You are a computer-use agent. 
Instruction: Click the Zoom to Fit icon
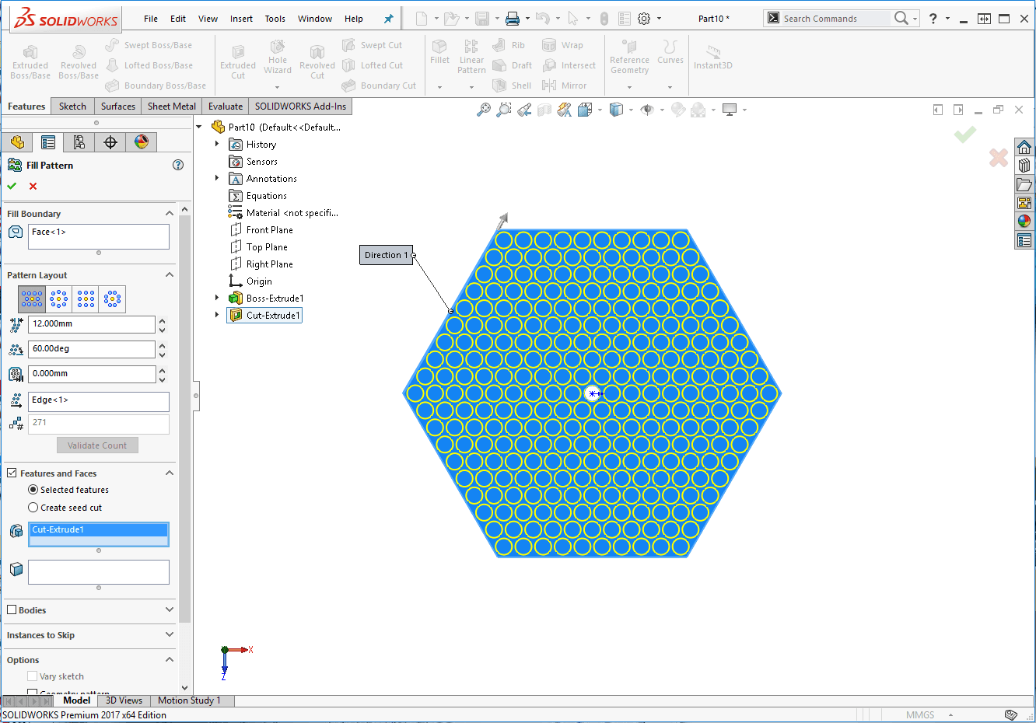click(x=484, y=110)
